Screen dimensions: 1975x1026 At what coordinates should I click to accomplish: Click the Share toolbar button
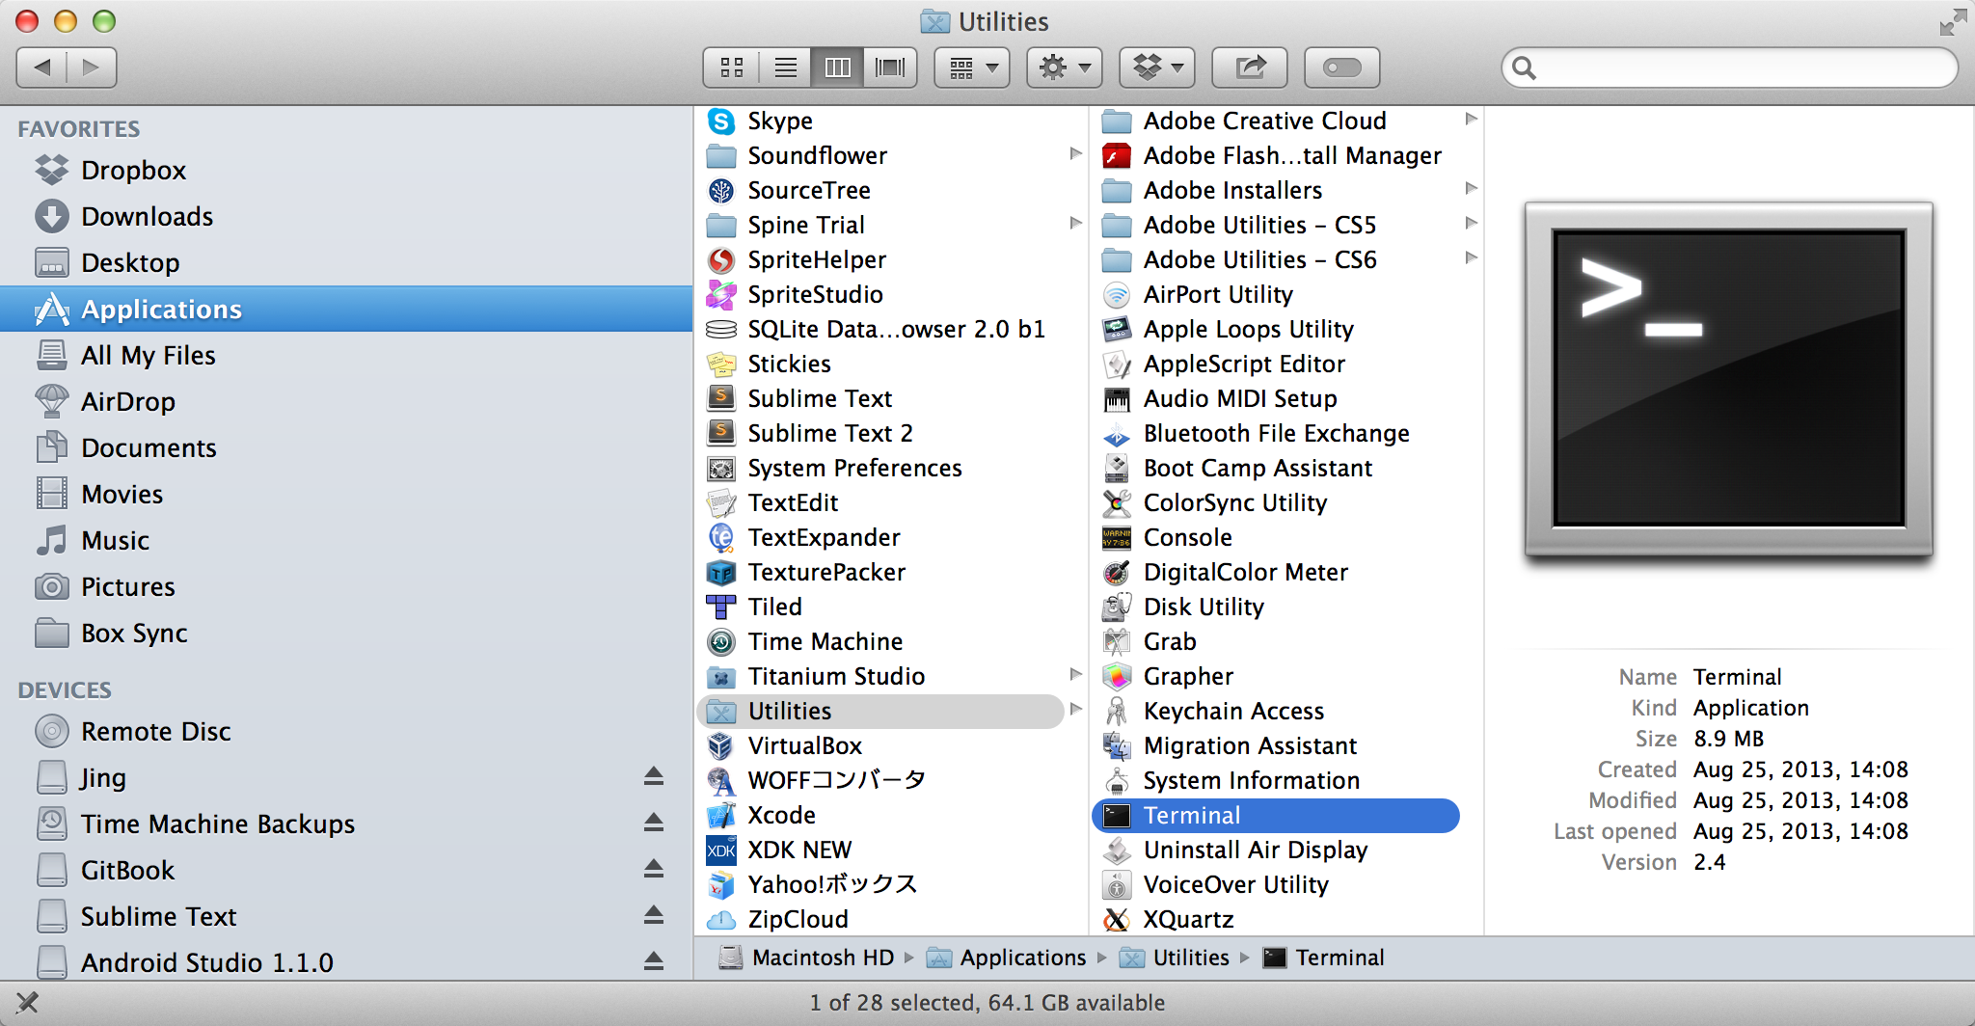pos(1250,67)
